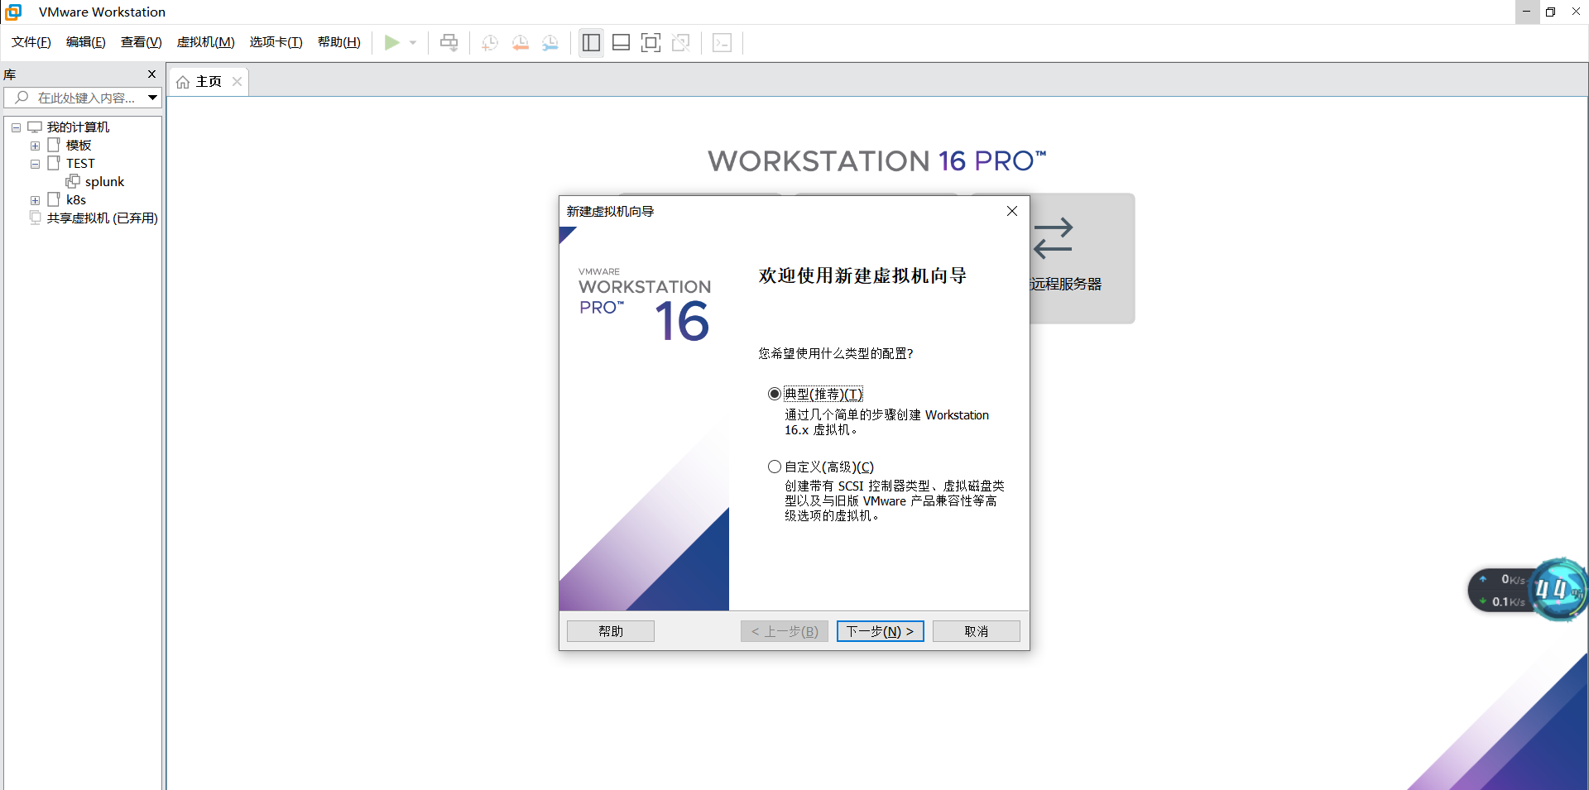Open the 帮助(H) menu

click(x=339, y=42)
